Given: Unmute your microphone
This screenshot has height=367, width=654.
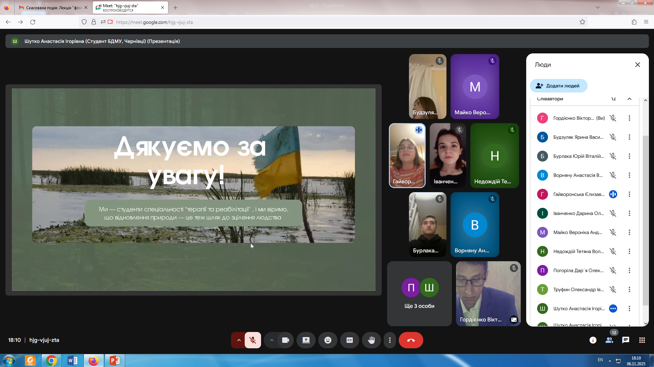Looking at the screenshot, I should [253, 340].
